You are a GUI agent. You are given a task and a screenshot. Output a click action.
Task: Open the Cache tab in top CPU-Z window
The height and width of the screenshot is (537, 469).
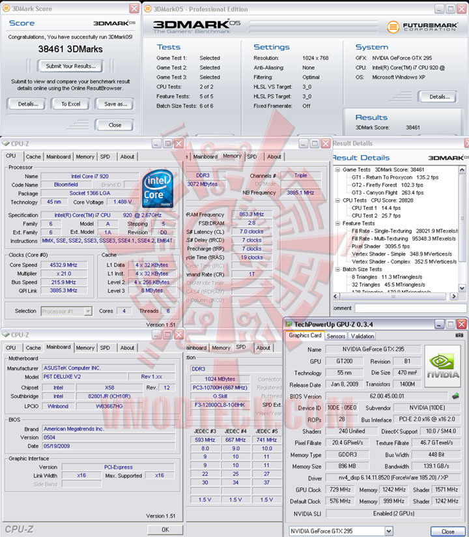tap(33, 156)
